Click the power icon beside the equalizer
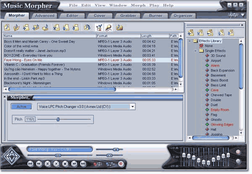 pos(238,152)
